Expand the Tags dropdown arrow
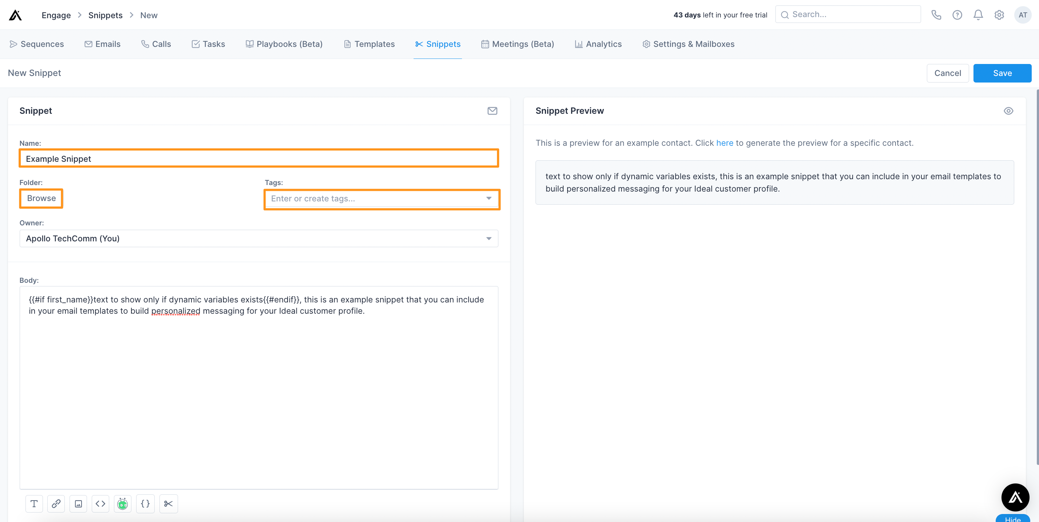Image resolution: width=1039 pixels, height=522 pixels. click(x=489, y=198)
